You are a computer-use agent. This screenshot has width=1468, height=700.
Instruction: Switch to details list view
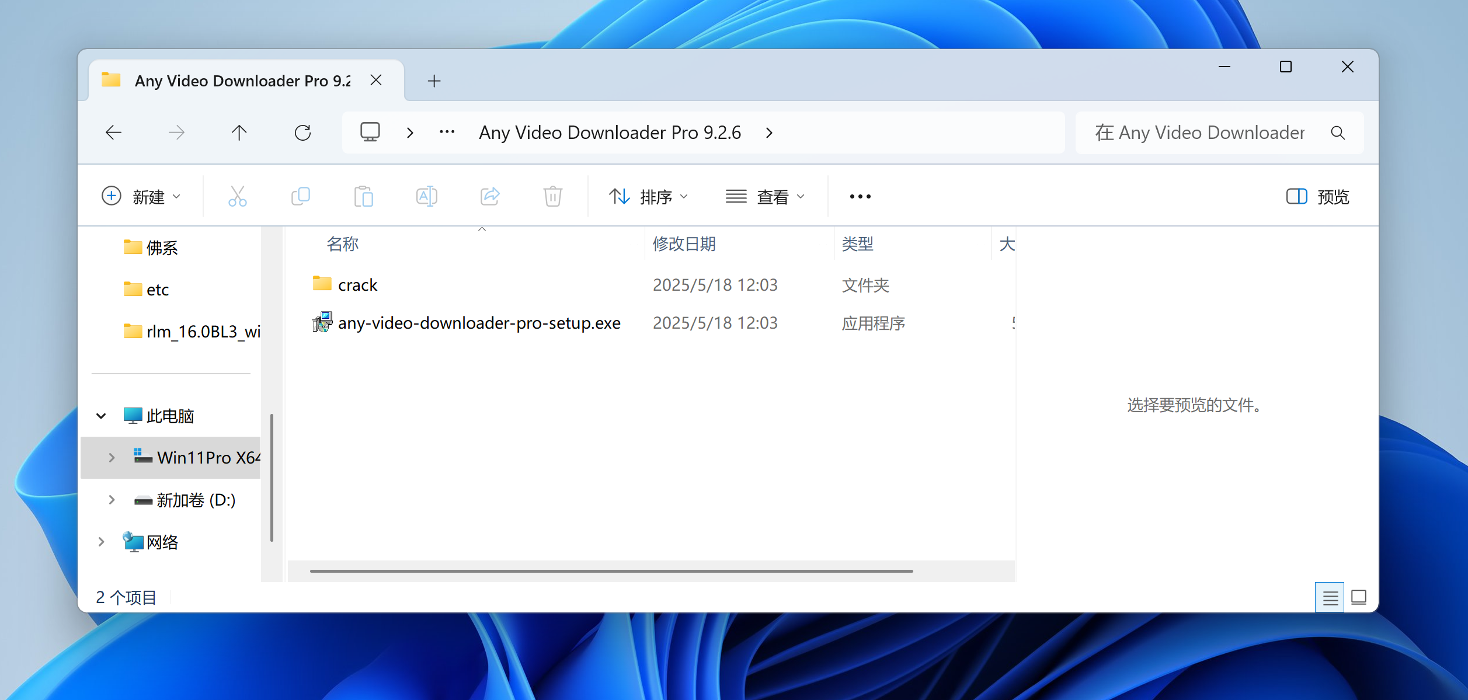click(x=1330, y=598)
